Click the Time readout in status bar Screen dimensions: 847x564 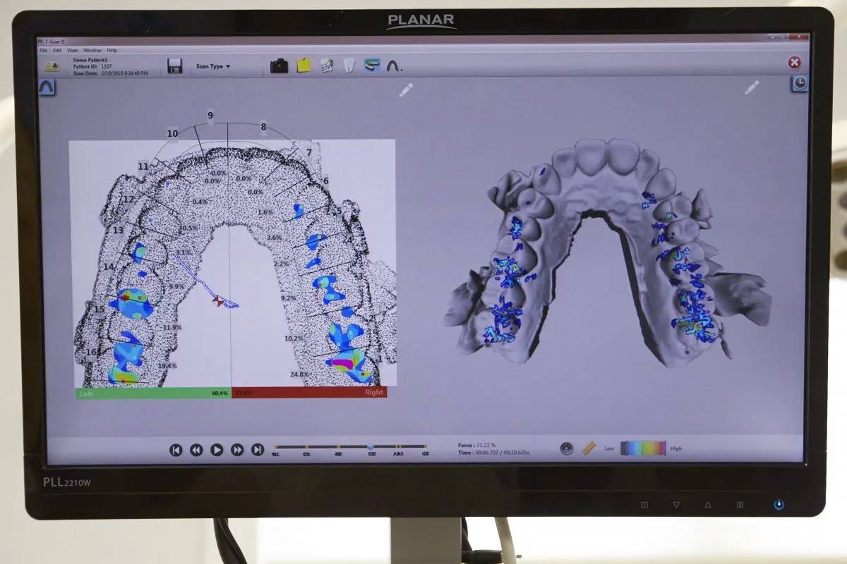[493, 453]
